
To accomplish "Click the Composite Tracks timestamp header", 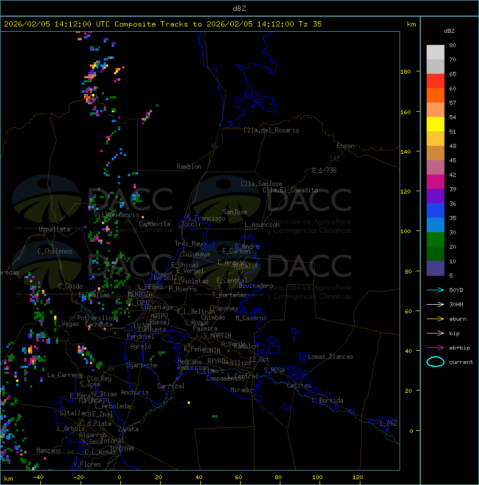I will [x=163, y=24].
